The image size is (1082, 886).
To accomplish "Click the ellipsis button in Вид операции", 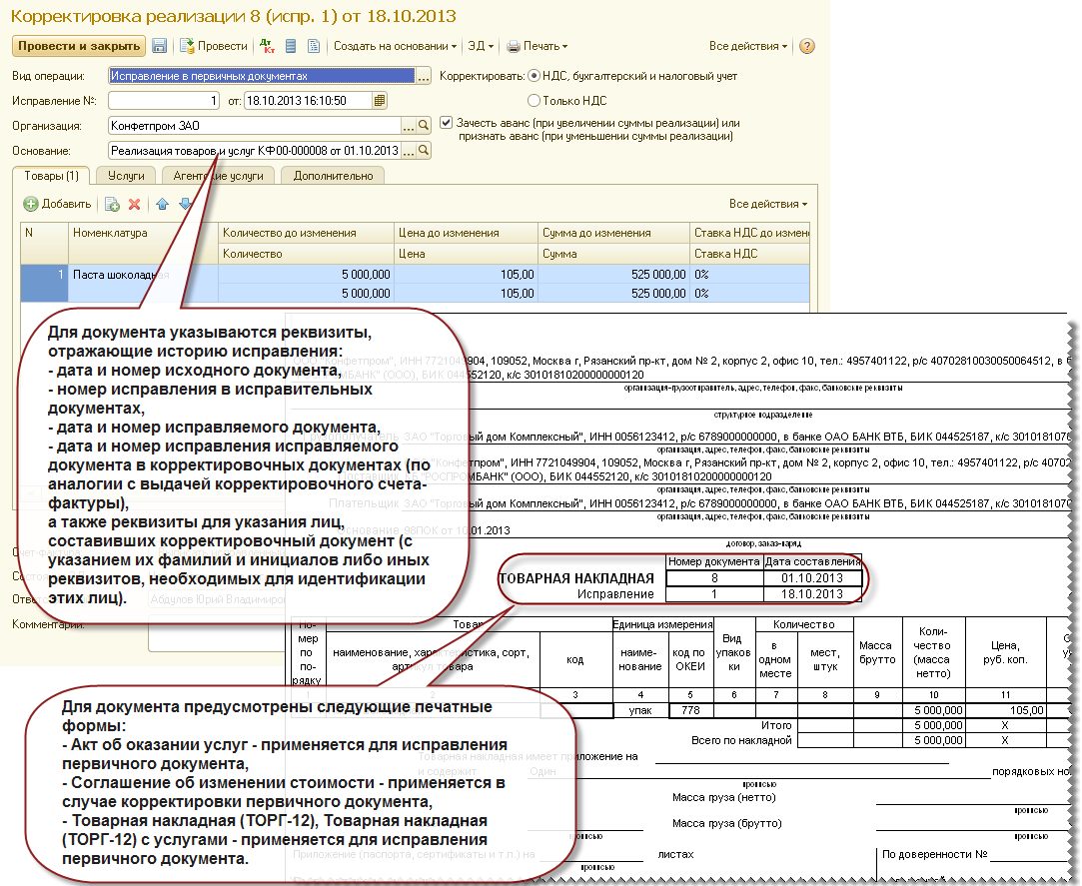I will (424, 76).
